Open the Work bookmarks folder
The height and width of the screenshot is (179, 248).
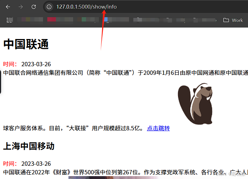pos(233,20)
